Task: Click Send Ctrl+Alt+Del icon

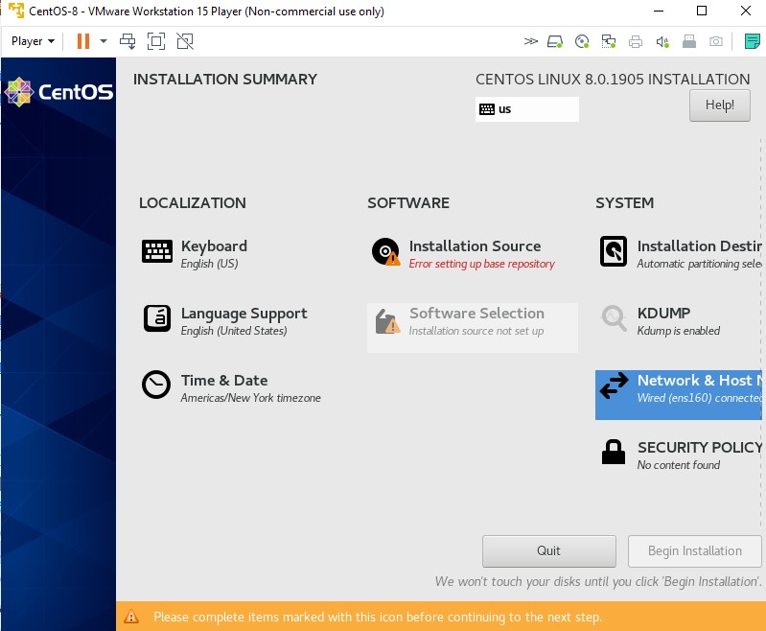Action: click(128, 41)
